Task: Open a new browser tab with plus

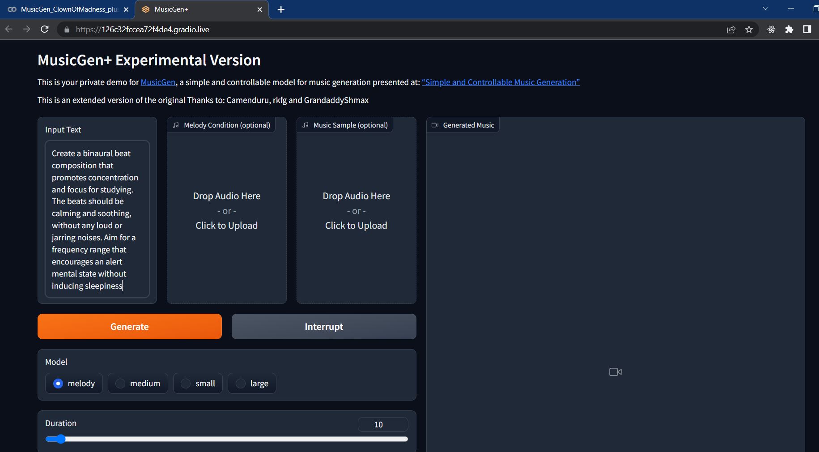Action: (281, 9)
